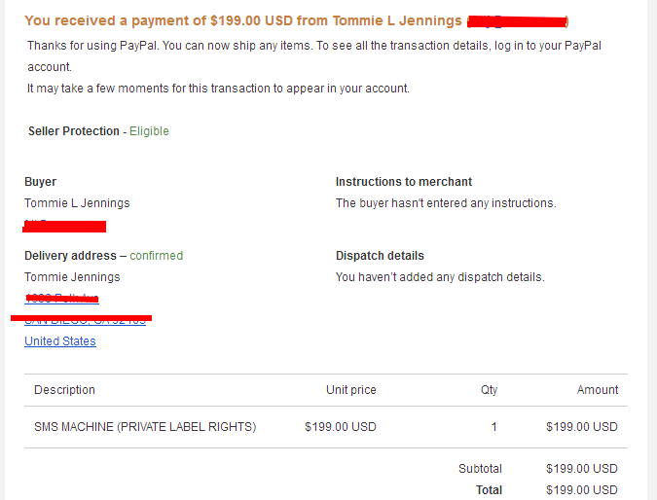Click the SMS MACHINE item description
The height and width of the screenshot is (500, 657).
click(x=145, y=427)
